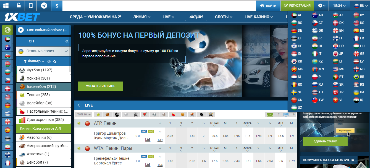Filter LIVE by basketball icon
Image resolution: width=370 pixels, height=168 pixels.
pyautogui.click(x=107, y=114)
